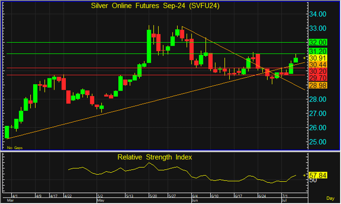Image resolution: width=341 pixels, height=204 pixels.
Task: Click the 5/20 date on the time axis
Action: pos(152,196)
